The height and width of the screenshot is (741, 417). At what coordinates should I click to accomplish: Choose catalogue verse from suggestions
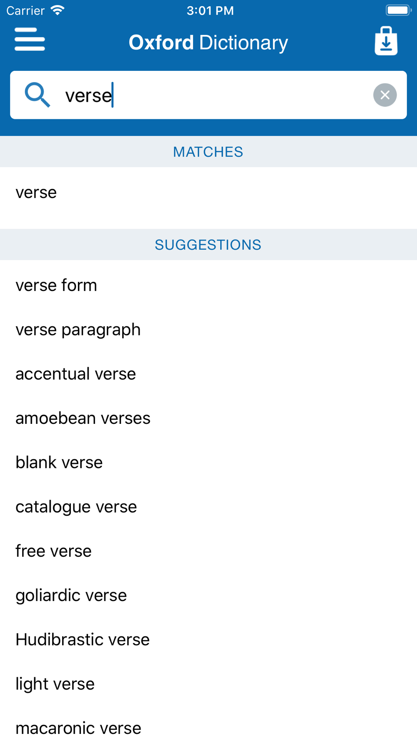point(208,507)
